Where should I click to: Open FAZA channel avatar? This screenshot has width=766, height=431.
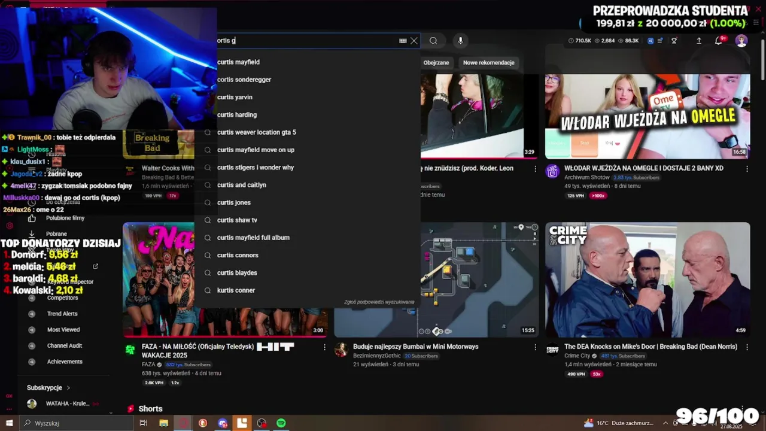(x=130, y=350)
